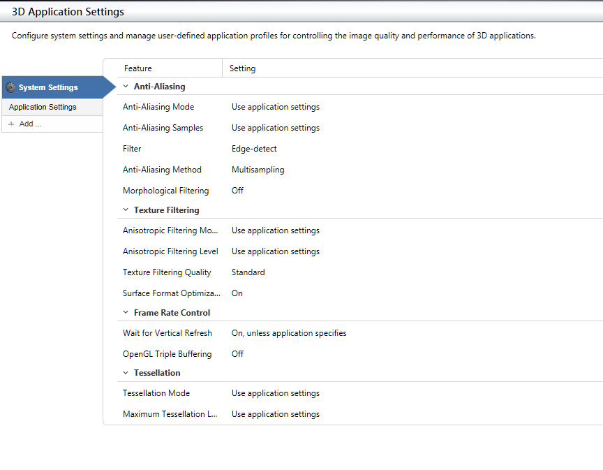603x470 pixels.
Task: Click the Add... profile button
Action: 30,124
